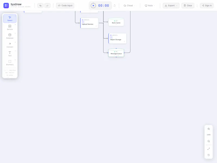
Task: Choose the Service node tool
Action: click(10, 27)
